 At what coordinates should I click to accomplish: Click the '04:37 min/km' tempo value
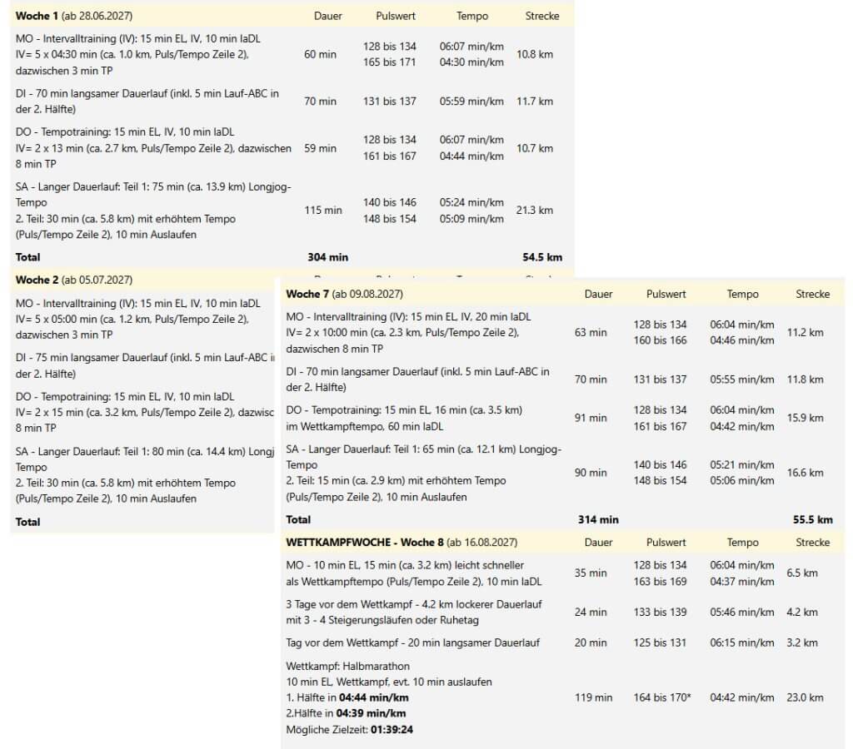pyautogui.click(x=742, y=582)
